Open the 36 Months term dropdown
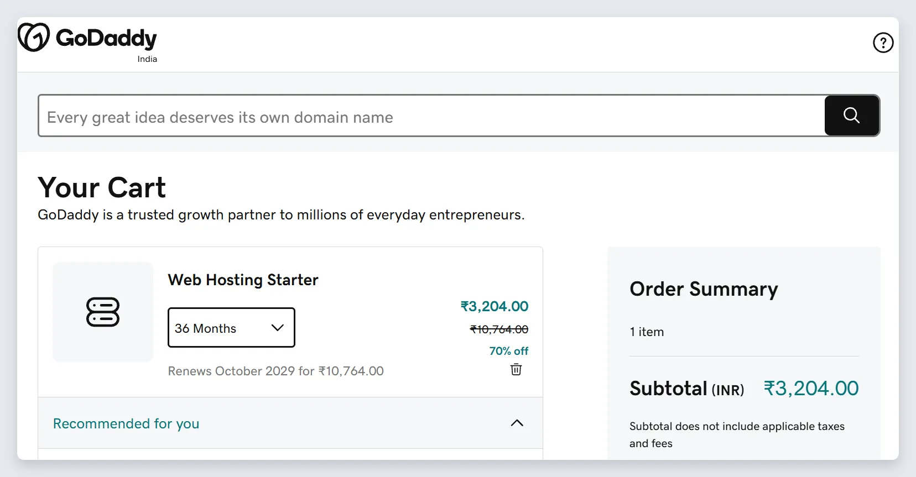 [231, 328]
